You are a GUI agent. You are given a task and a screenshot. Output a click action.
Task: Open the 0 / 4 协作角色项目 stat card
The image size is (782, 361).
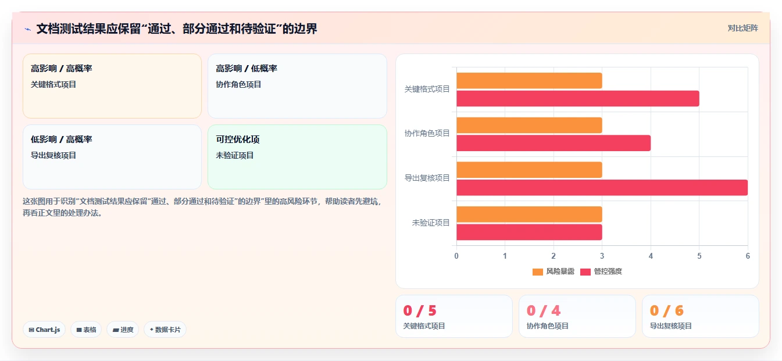577,316
